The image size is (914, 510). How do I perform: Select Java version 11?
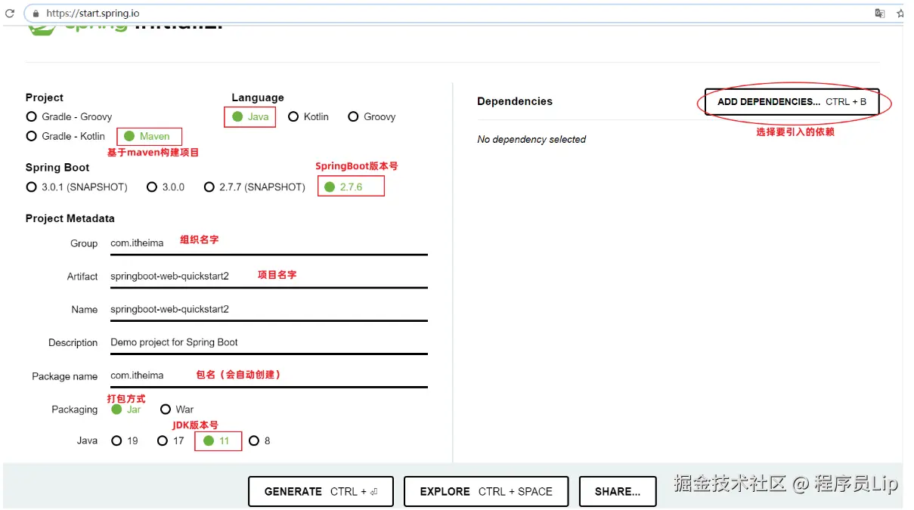coord(216,440)
